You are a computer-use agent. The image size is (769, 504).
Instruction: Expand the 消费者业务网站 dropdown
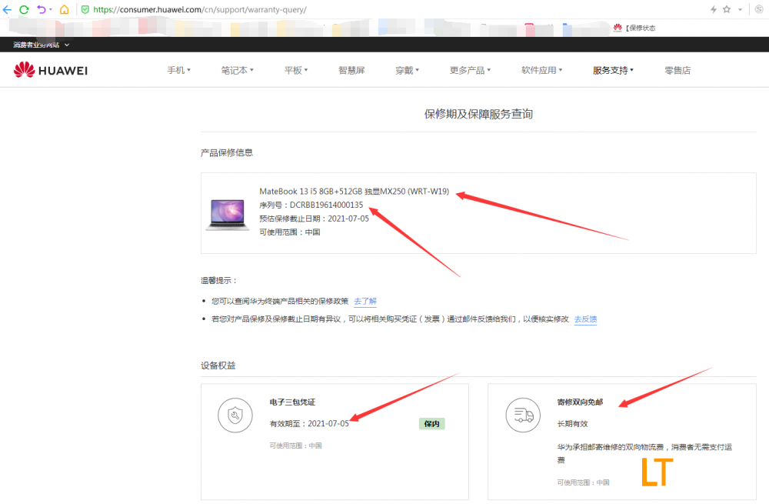tap(42, 45)
